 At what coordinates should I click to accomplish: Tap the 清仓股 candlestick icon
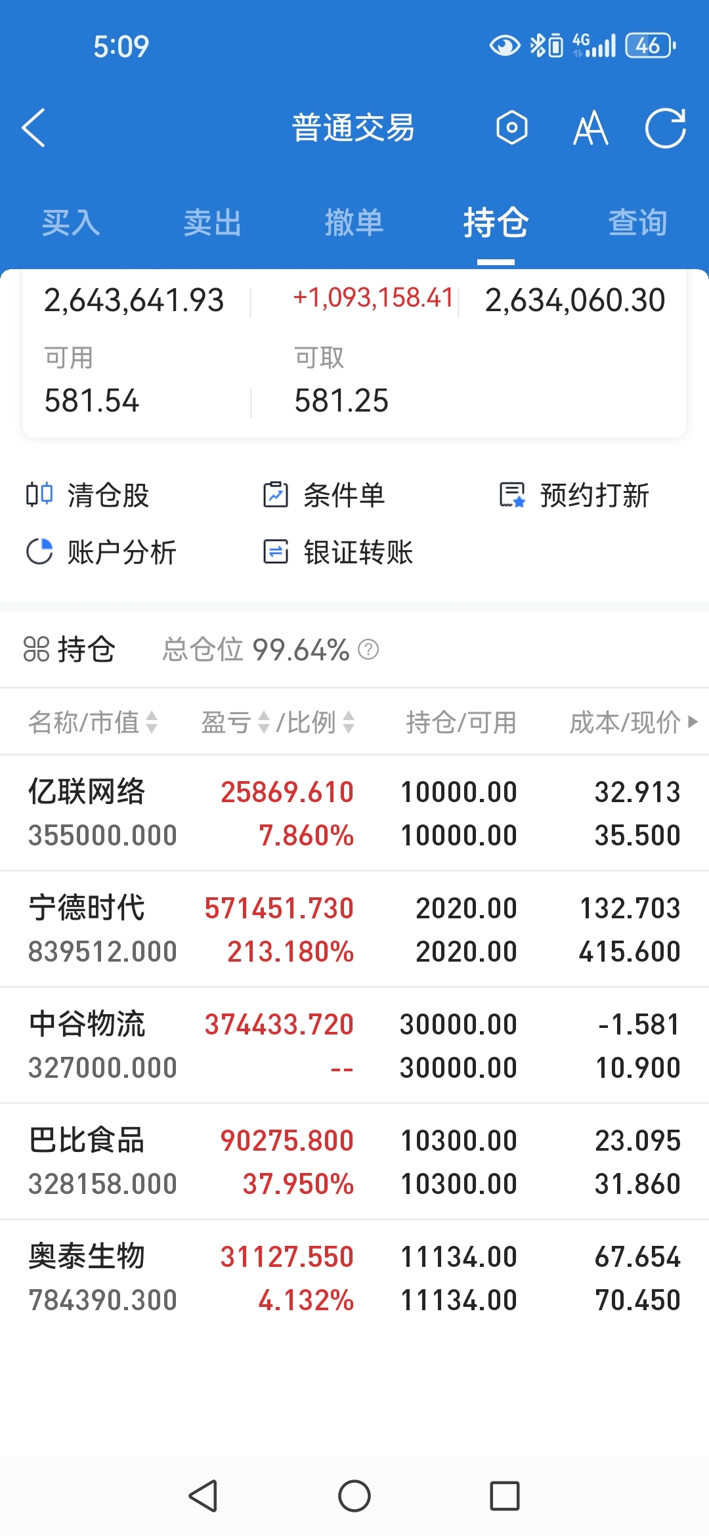(x=39, y=494)
